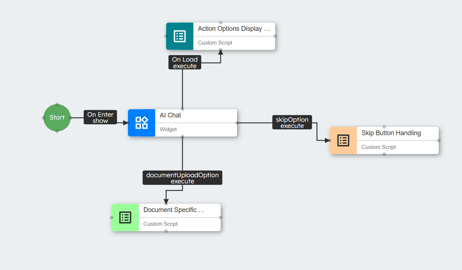This screenshot has width=462, height=270.
Task: Select the Document Specific node title
Action: pos(174,210)
